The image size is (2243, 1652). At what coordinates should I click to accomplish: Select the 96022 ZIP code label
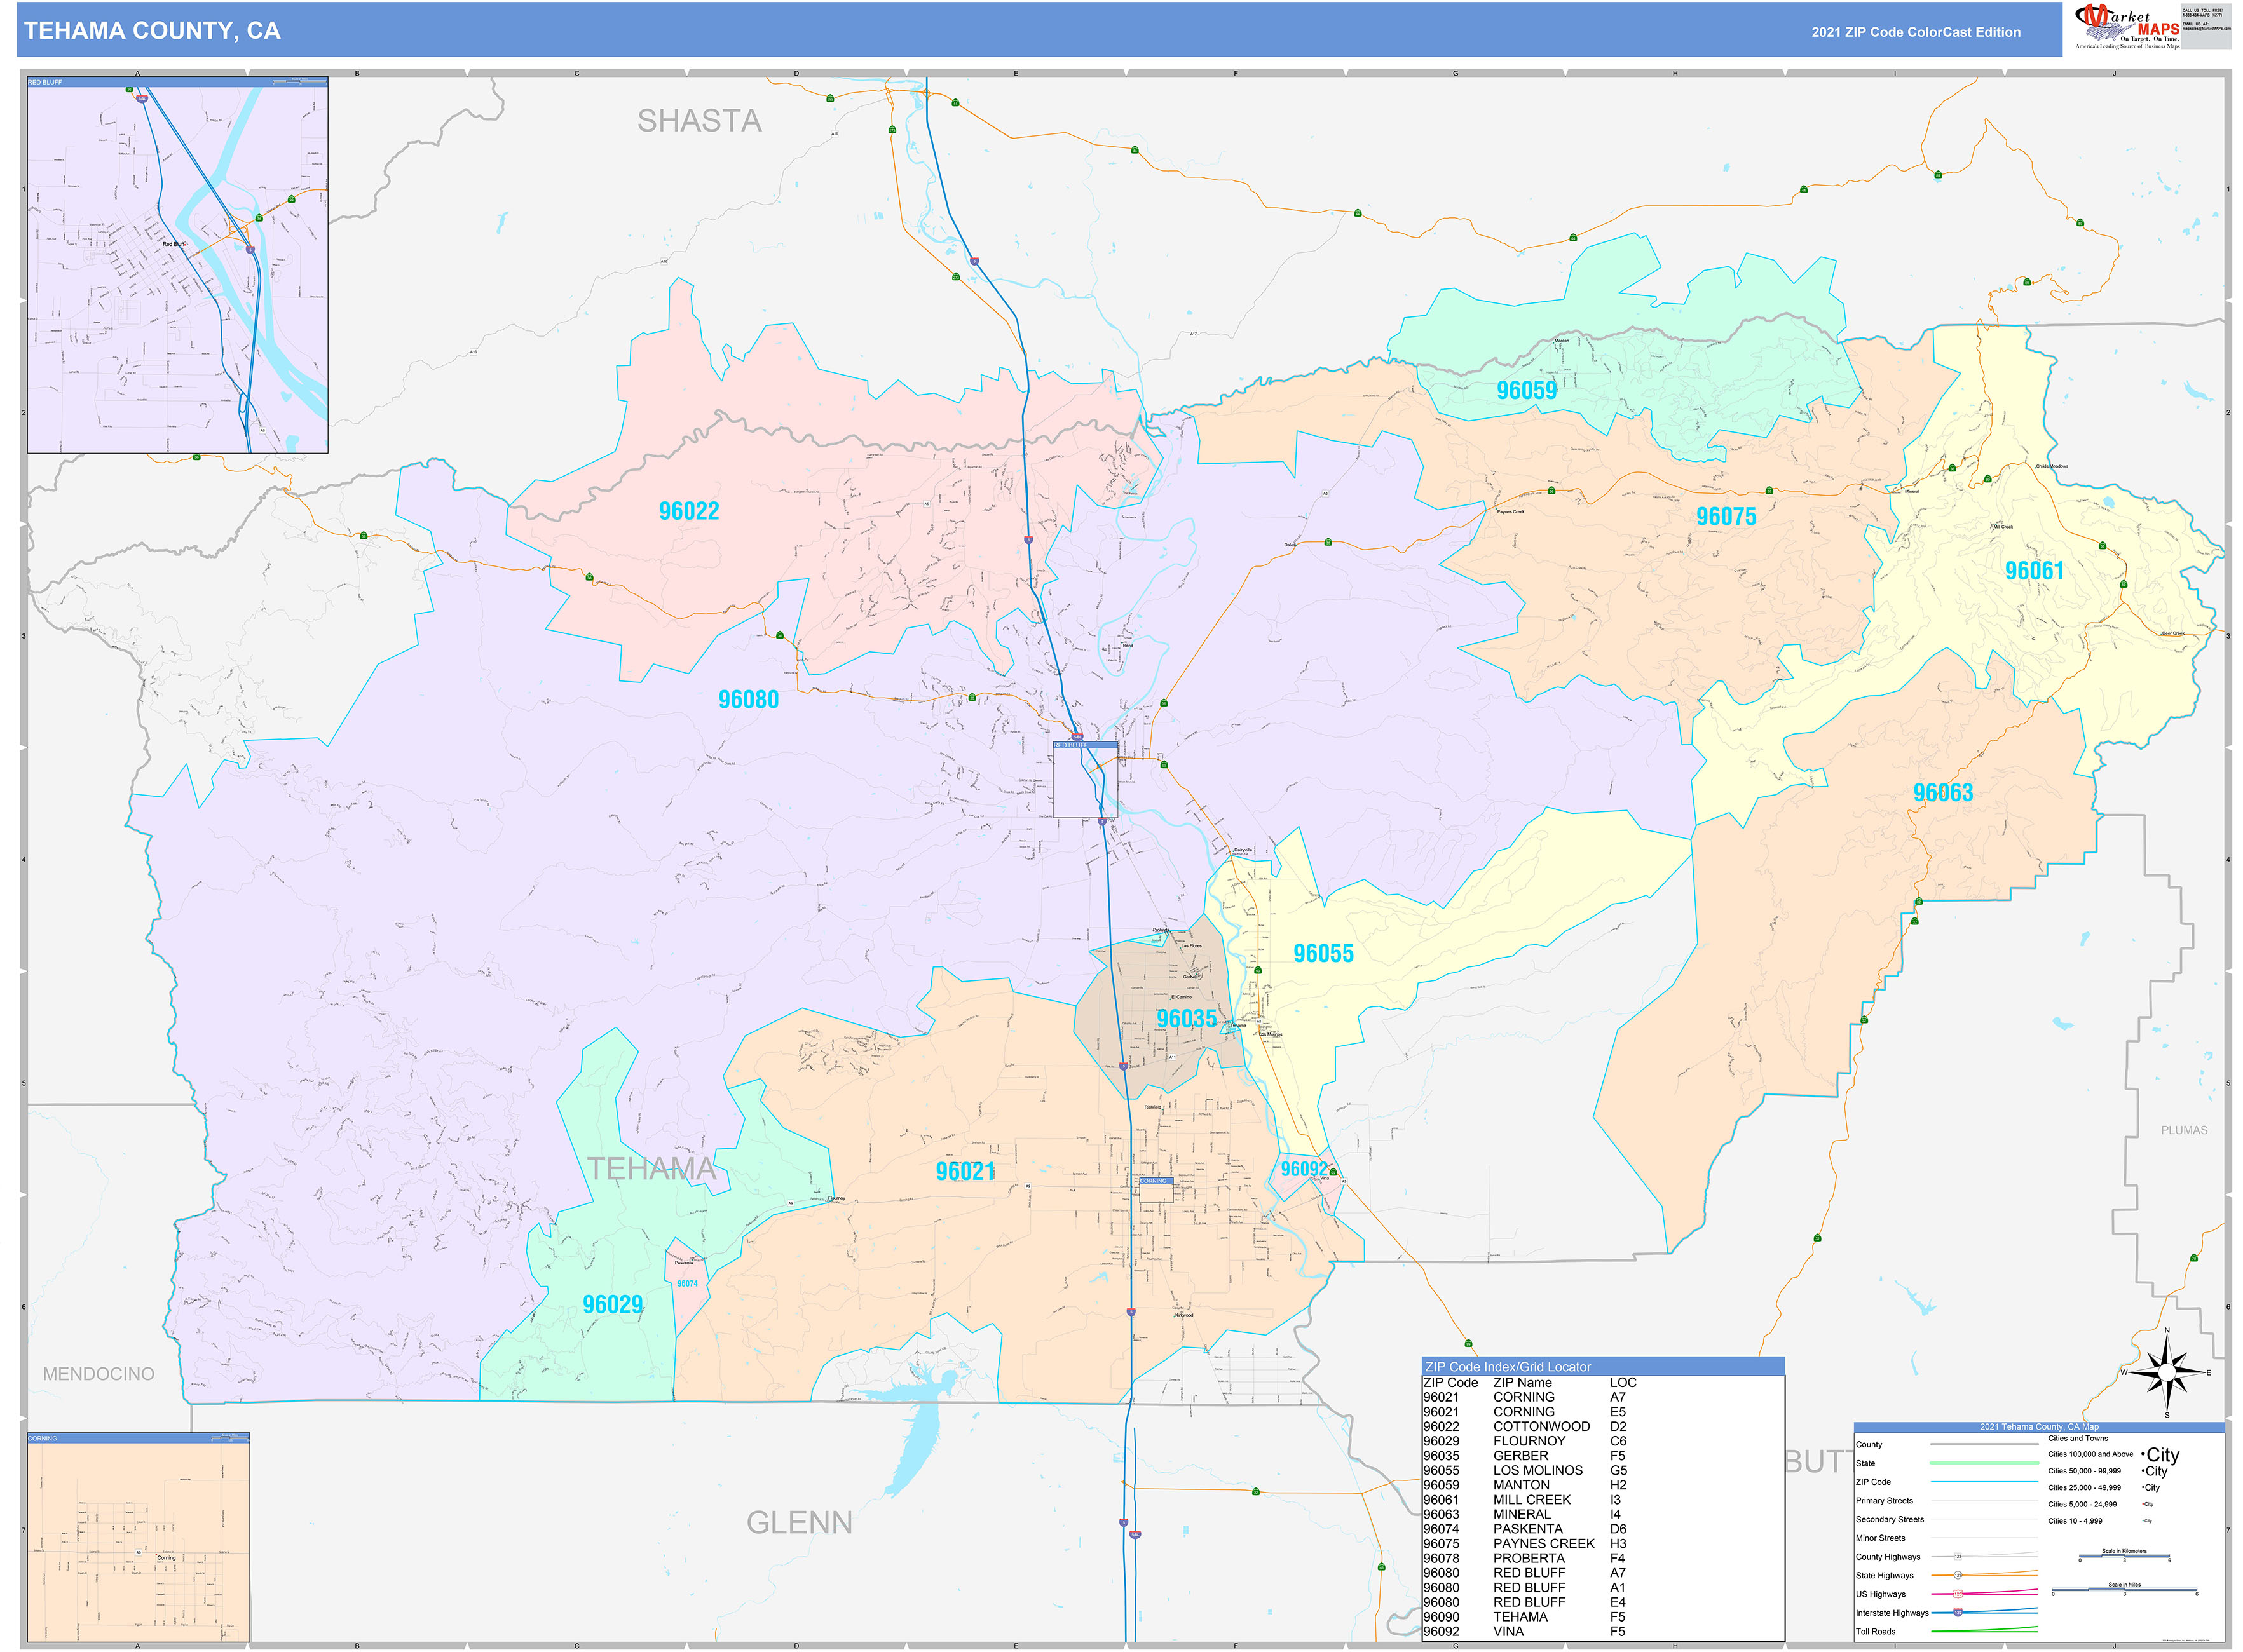coord(688,511)
